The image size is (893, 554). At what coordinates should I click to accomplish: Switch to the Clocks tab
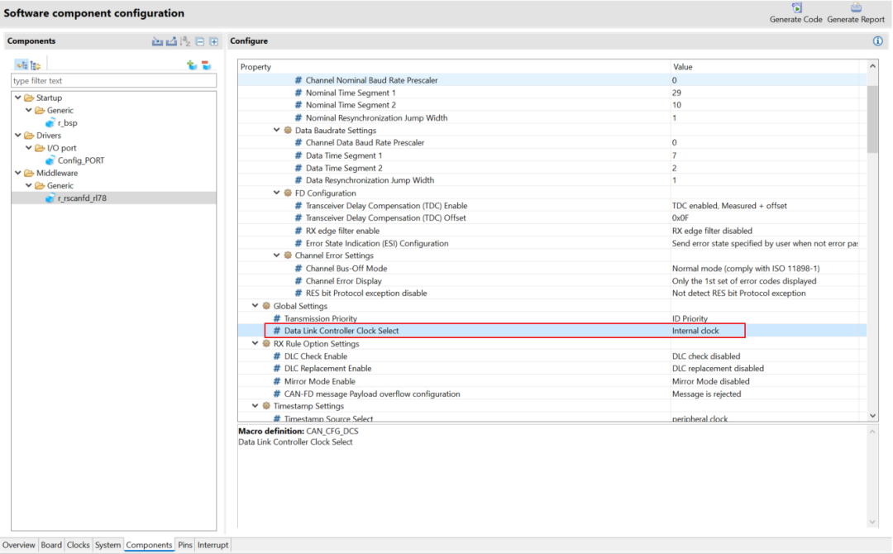point(78,545)
